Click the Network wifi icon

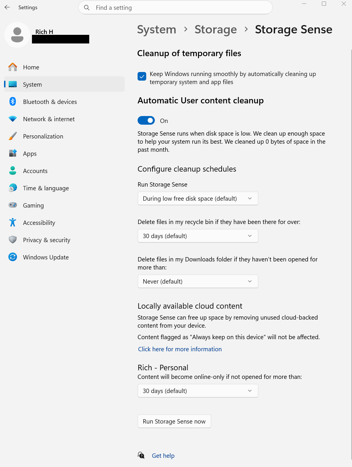coord(13,119)
